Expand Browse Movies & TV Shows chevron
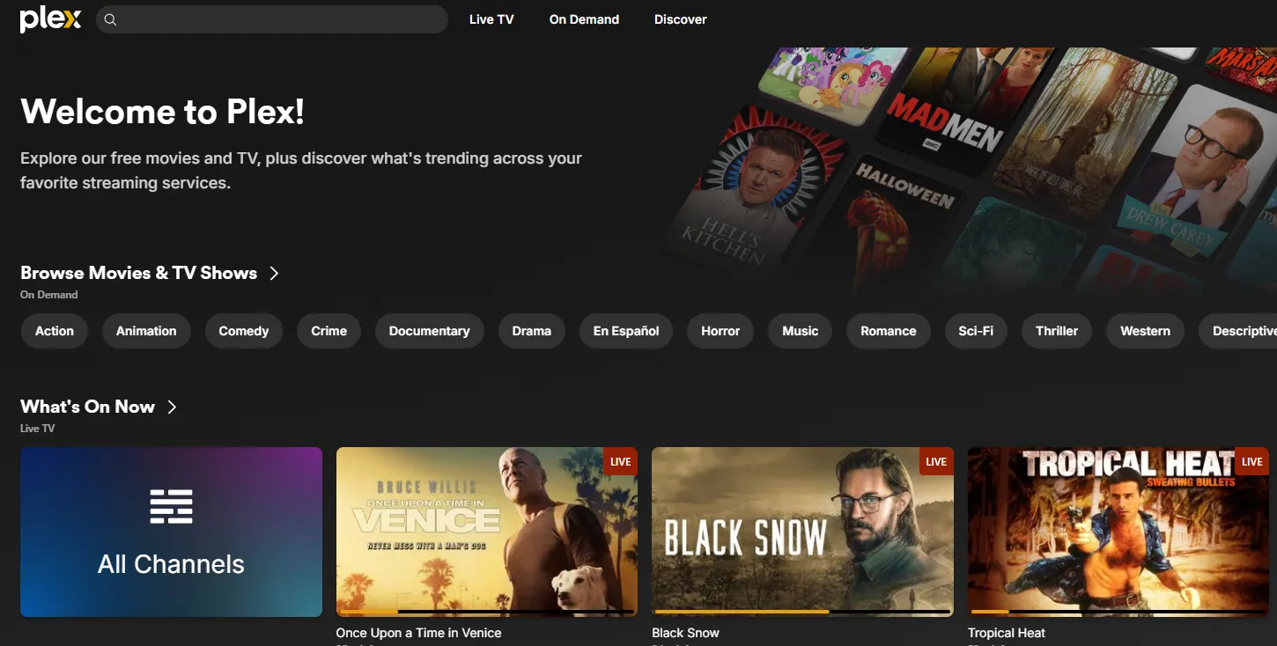This screenshot has width=1277, height=646. tap(274, 273)
